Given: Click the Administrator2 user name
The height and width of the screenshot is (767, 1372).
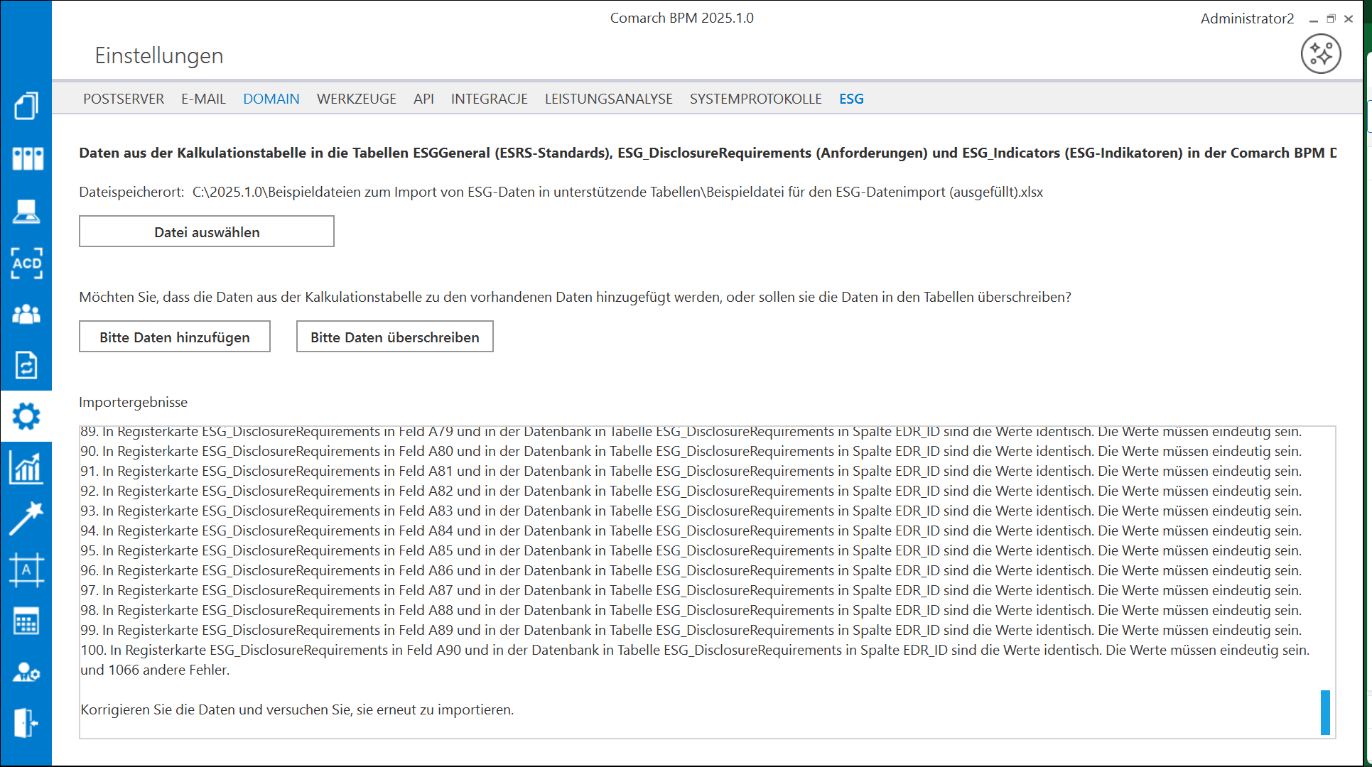Looking at the screenshot, I should 1247,18.
